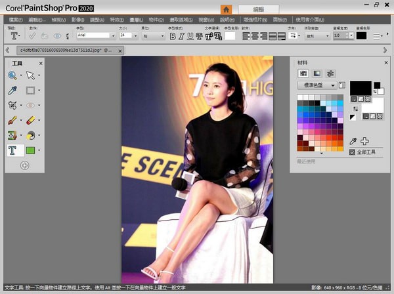
Task: Activate the Text tool in Tools panel
Action: pyautogui.click(x=12, y=150)
